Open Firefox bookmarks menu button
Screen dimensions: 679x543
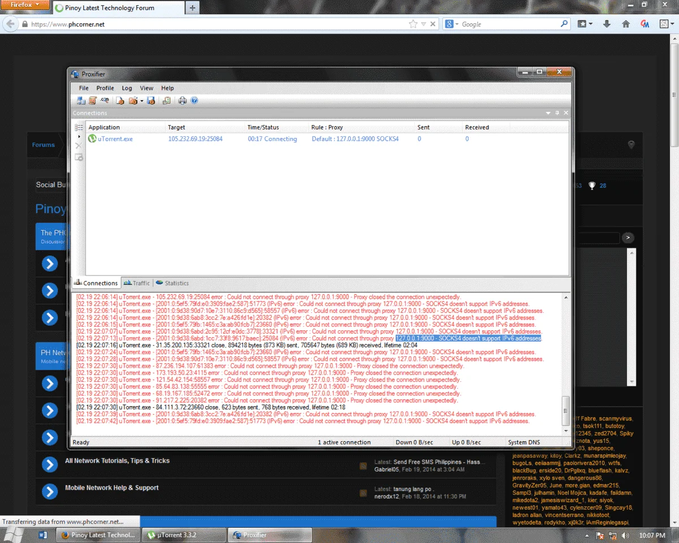[x=585, y=24]
